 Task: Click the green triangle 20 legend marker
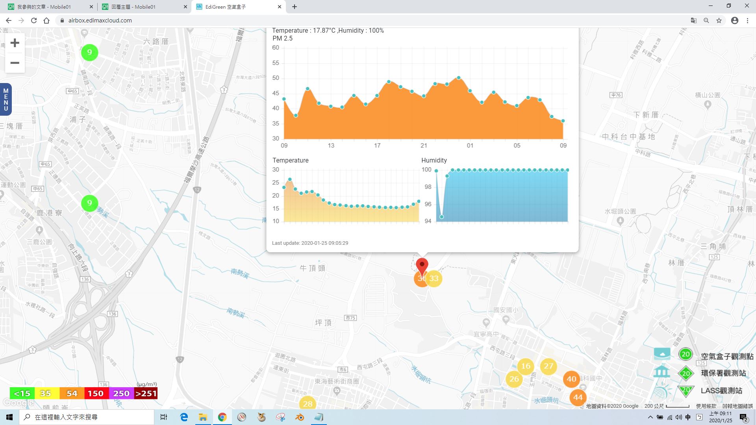[x=686, y=391]
